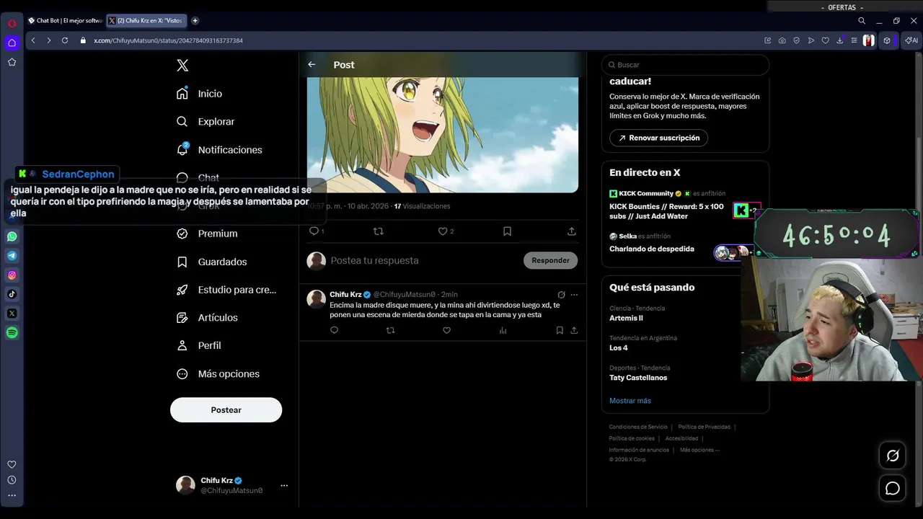Expand Más opciones footer dropdown
This screenshot has height=519, width=923.
699,450
